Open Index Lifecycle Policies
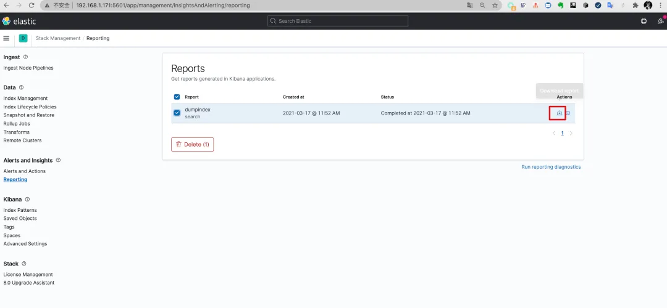The height and width of the screenshot is (308, 667). [30, 107]
